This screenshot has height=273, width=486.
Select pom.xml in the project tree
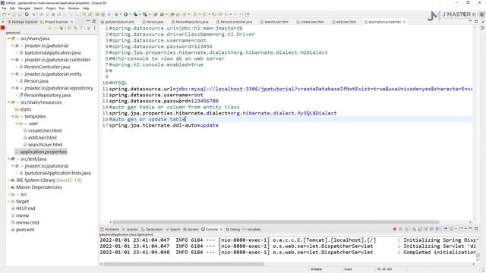tap(25, 230)
